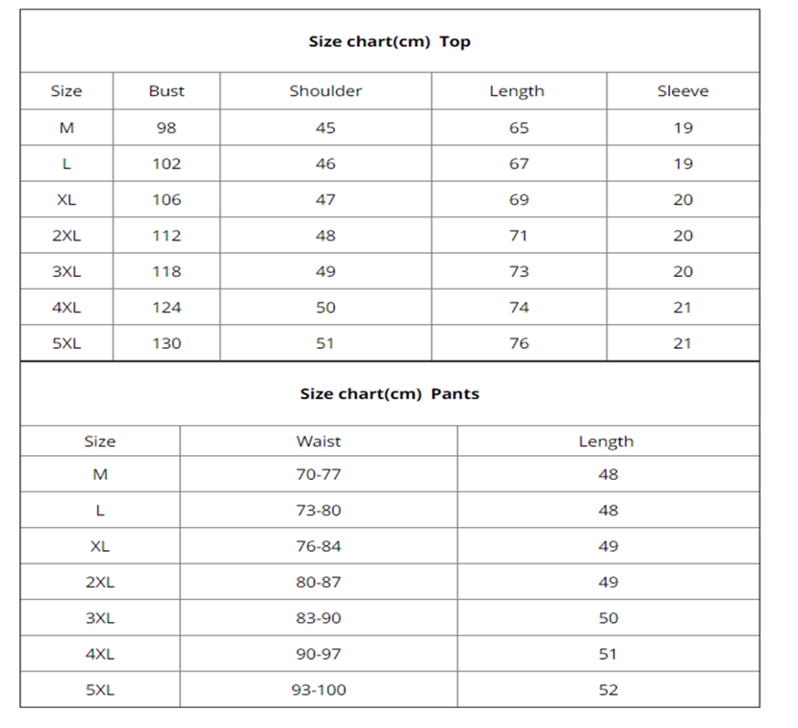Click bust value 102 in the L row
This screenshot has height=728, width=798.
(x=167, y=163)
